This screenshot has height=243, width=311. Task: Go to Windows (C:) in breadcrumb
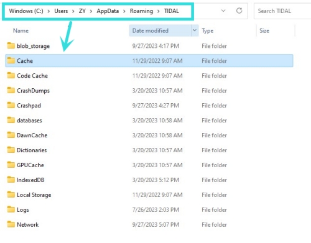[26, 11]
